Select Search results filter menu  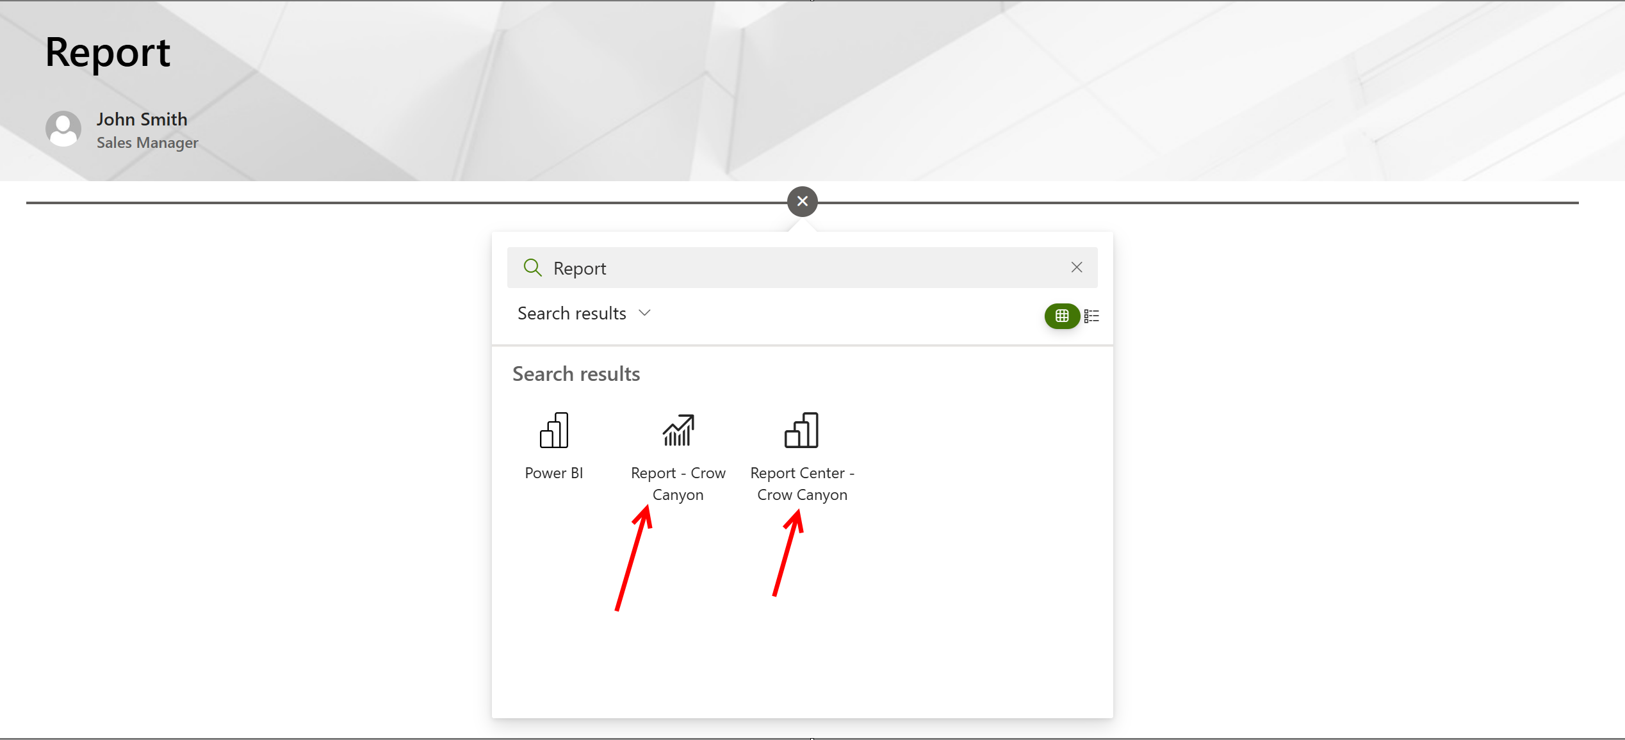point(584,313)
